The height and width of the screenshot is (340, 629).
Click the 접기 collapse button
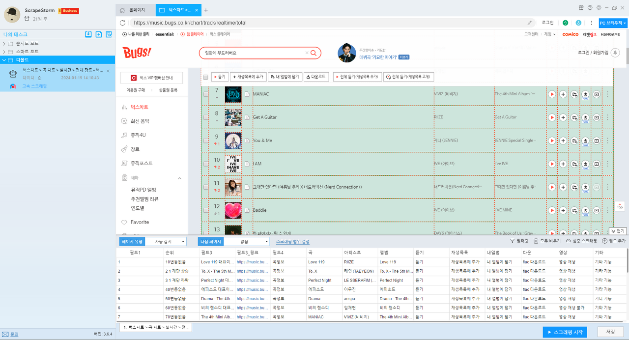tap(618, 231)
